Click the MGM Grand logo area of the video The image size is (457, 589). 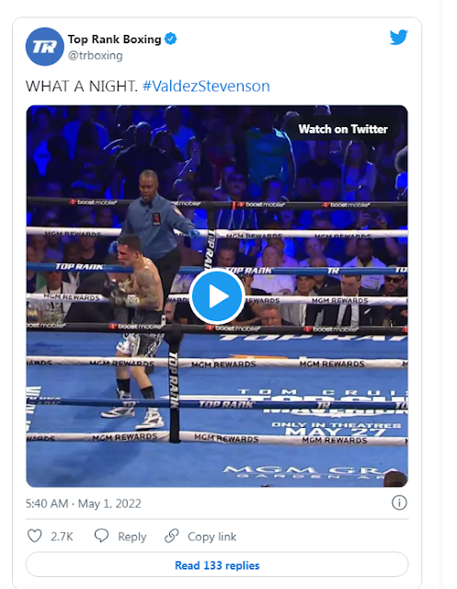pyautogui.click(x=310, y=472)
